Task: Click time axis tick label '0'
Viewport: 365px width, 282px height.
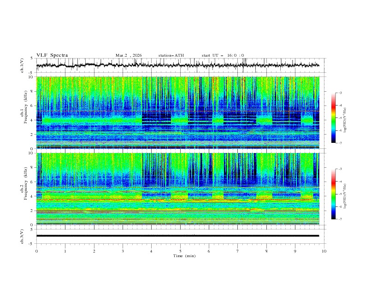Action: click(x=36, y=251)
